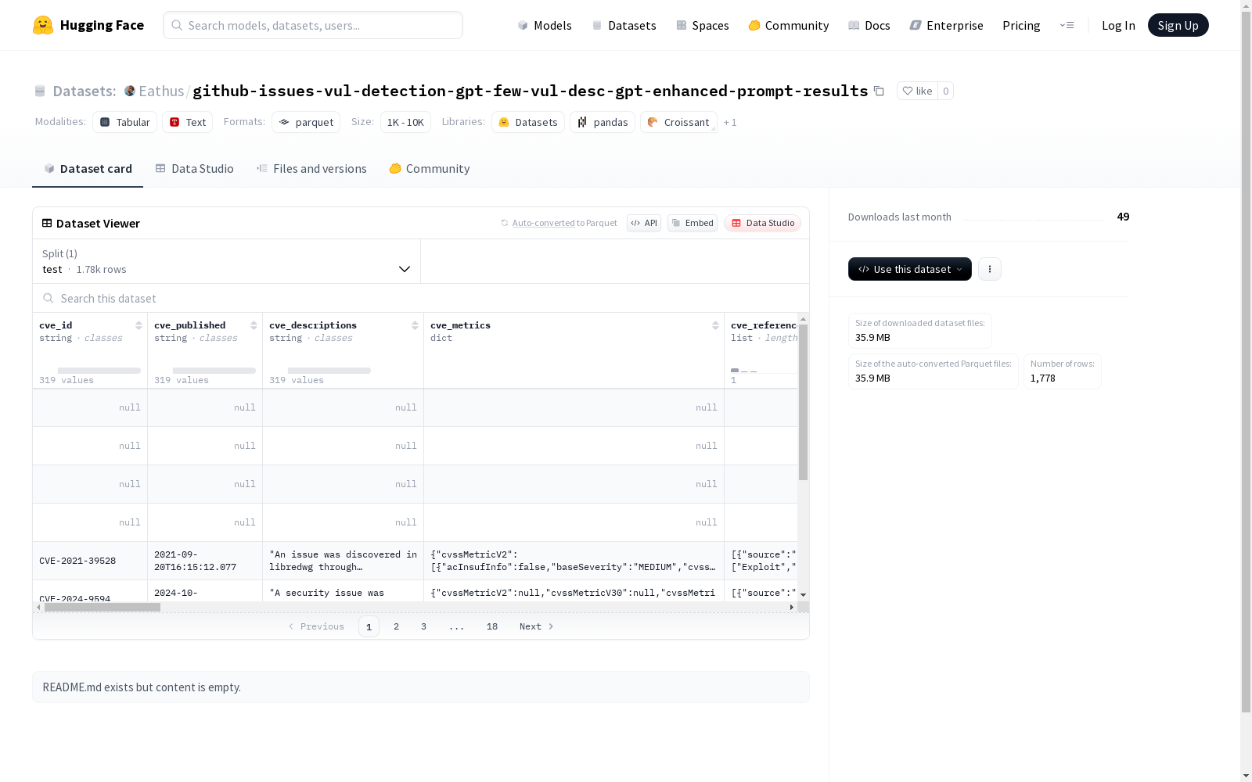Show additional libraries with +1
Image resolution: width=1252 pixels, height=782 pixels.
pos(730,122)
